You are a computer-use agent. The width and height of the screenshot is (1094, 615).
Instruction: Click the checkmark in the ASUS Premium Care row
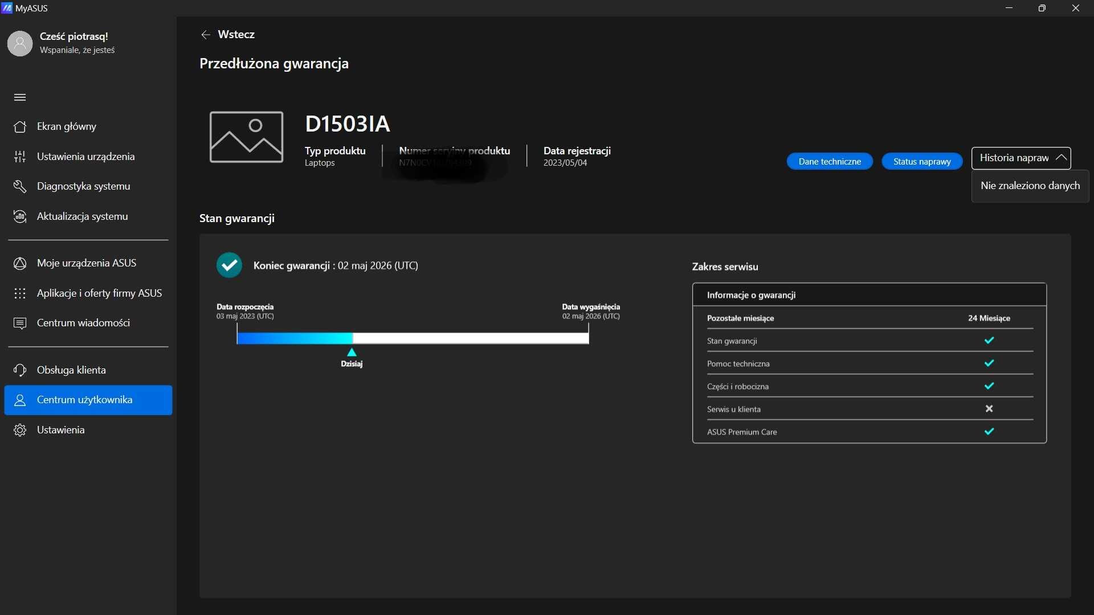tap(989, 432)
